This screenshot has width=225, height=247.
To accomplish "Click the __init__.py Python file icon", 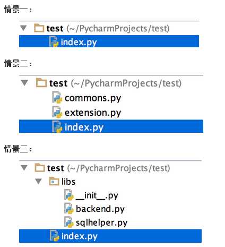I will tap(68, 195).
